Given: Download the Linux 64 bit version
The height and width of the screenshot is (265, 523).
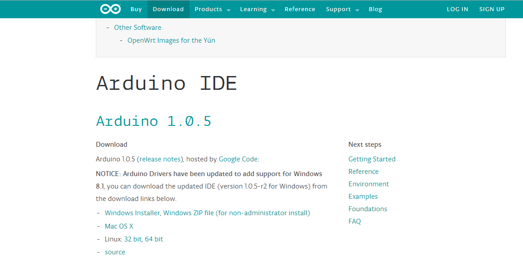Looking at the screenshot, I should click(154, 239).
